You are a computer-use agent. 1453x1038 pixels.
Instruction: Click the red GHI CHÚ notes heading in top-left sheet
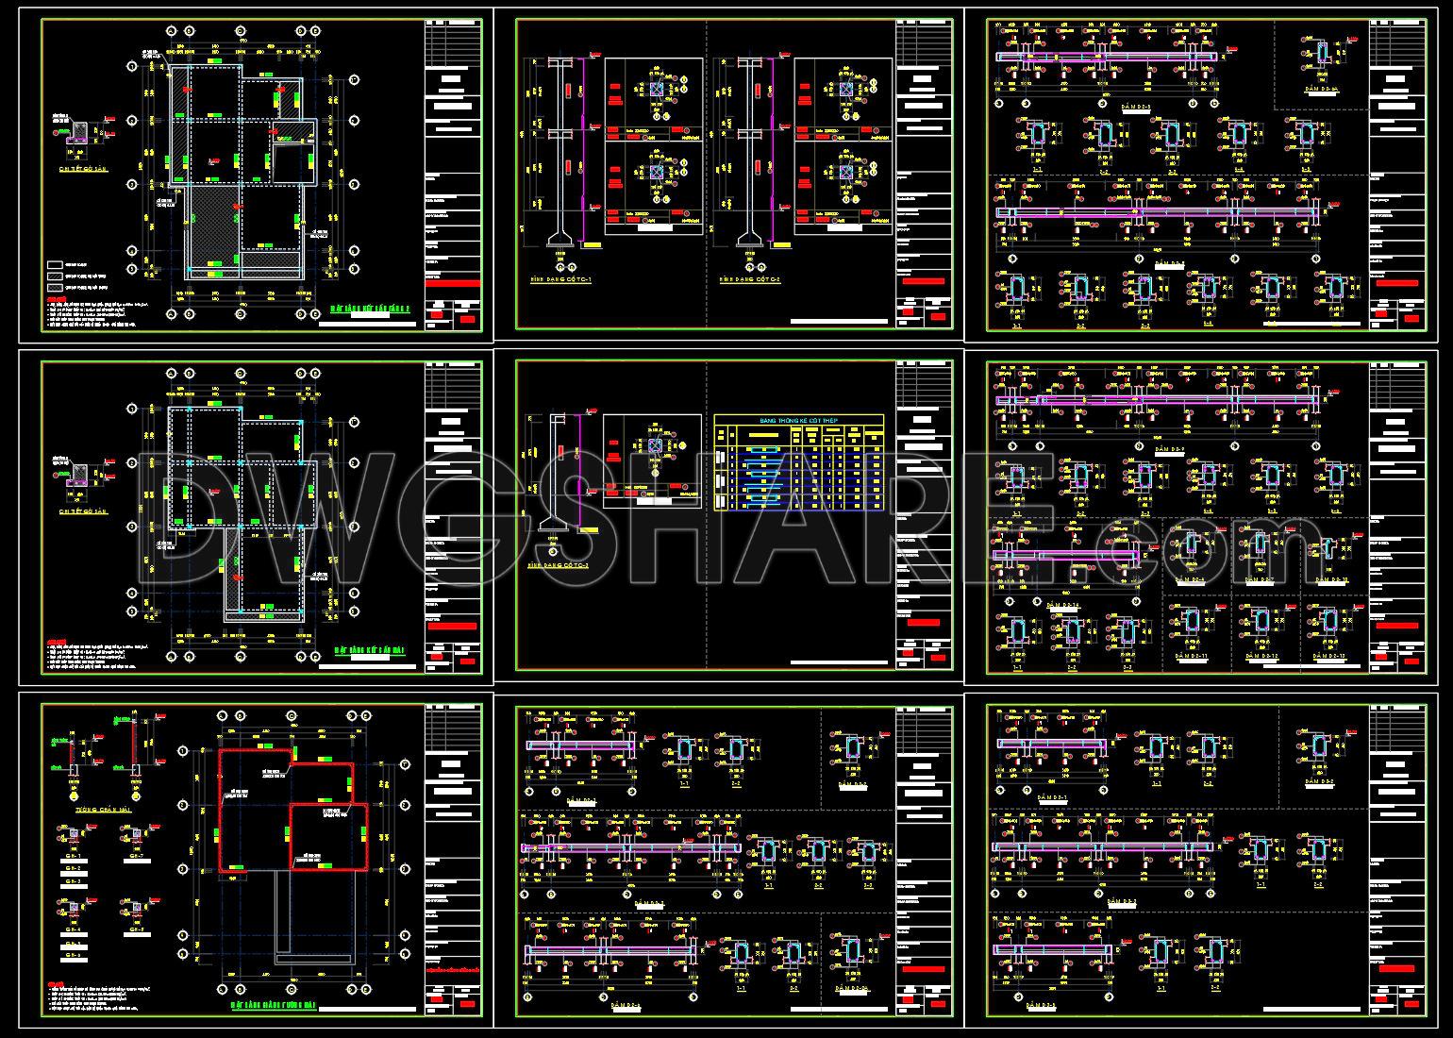point(57,299)
